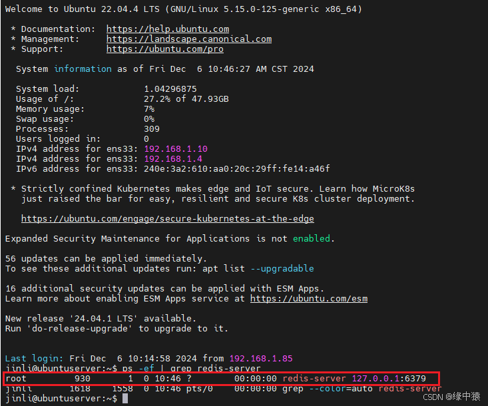Click the processes count 309
This screenshot has height=406, width=488.
[152, 129]
